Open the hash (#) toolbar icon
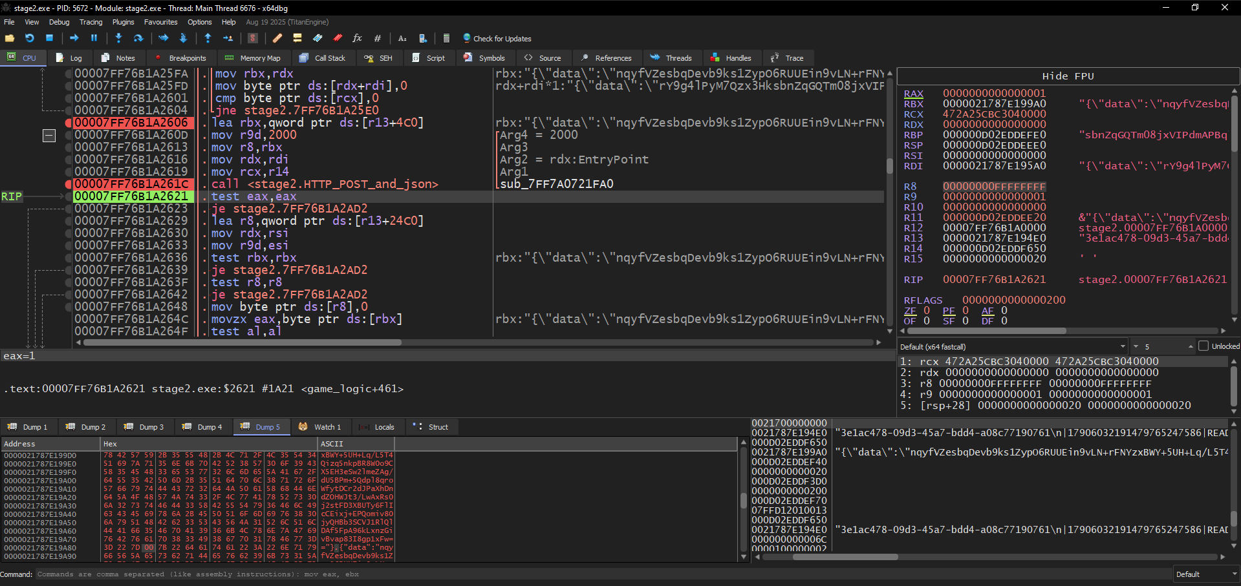 coord(378,38)
